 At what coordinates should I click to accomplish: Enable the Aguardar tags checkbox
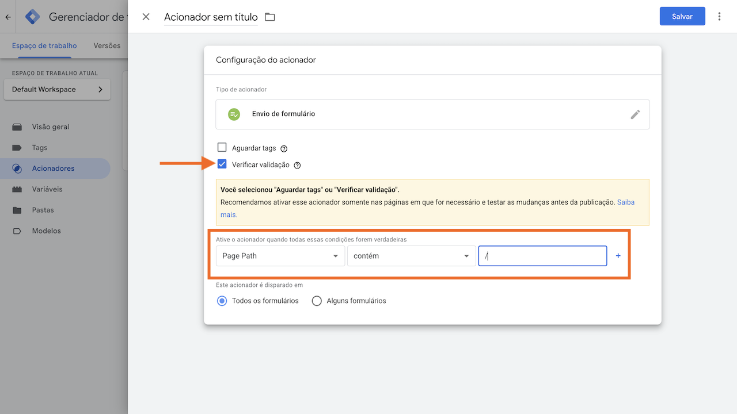point(222,147)
